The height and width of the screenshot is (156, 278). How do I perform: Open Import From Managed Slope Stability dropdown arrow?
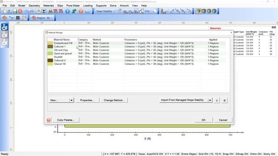click(x=210, y=100)
